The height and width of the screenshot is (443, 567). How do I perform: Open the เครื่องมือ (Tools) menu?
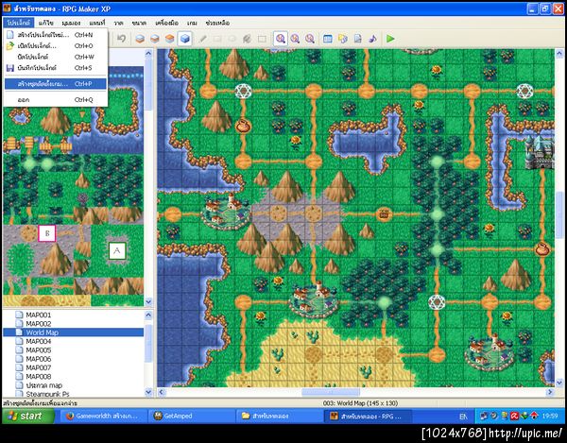(x=166, y=23)
